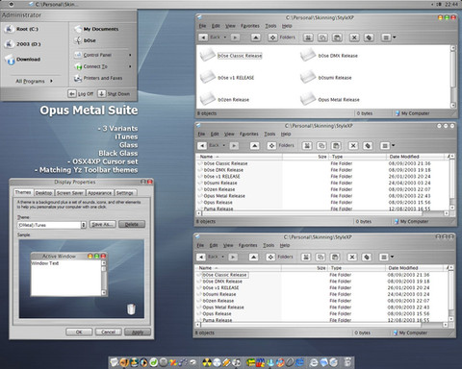Click the Undo icon in middle Explorer toolbar
This screenshot has height=369, width=462.
(368, 146)
